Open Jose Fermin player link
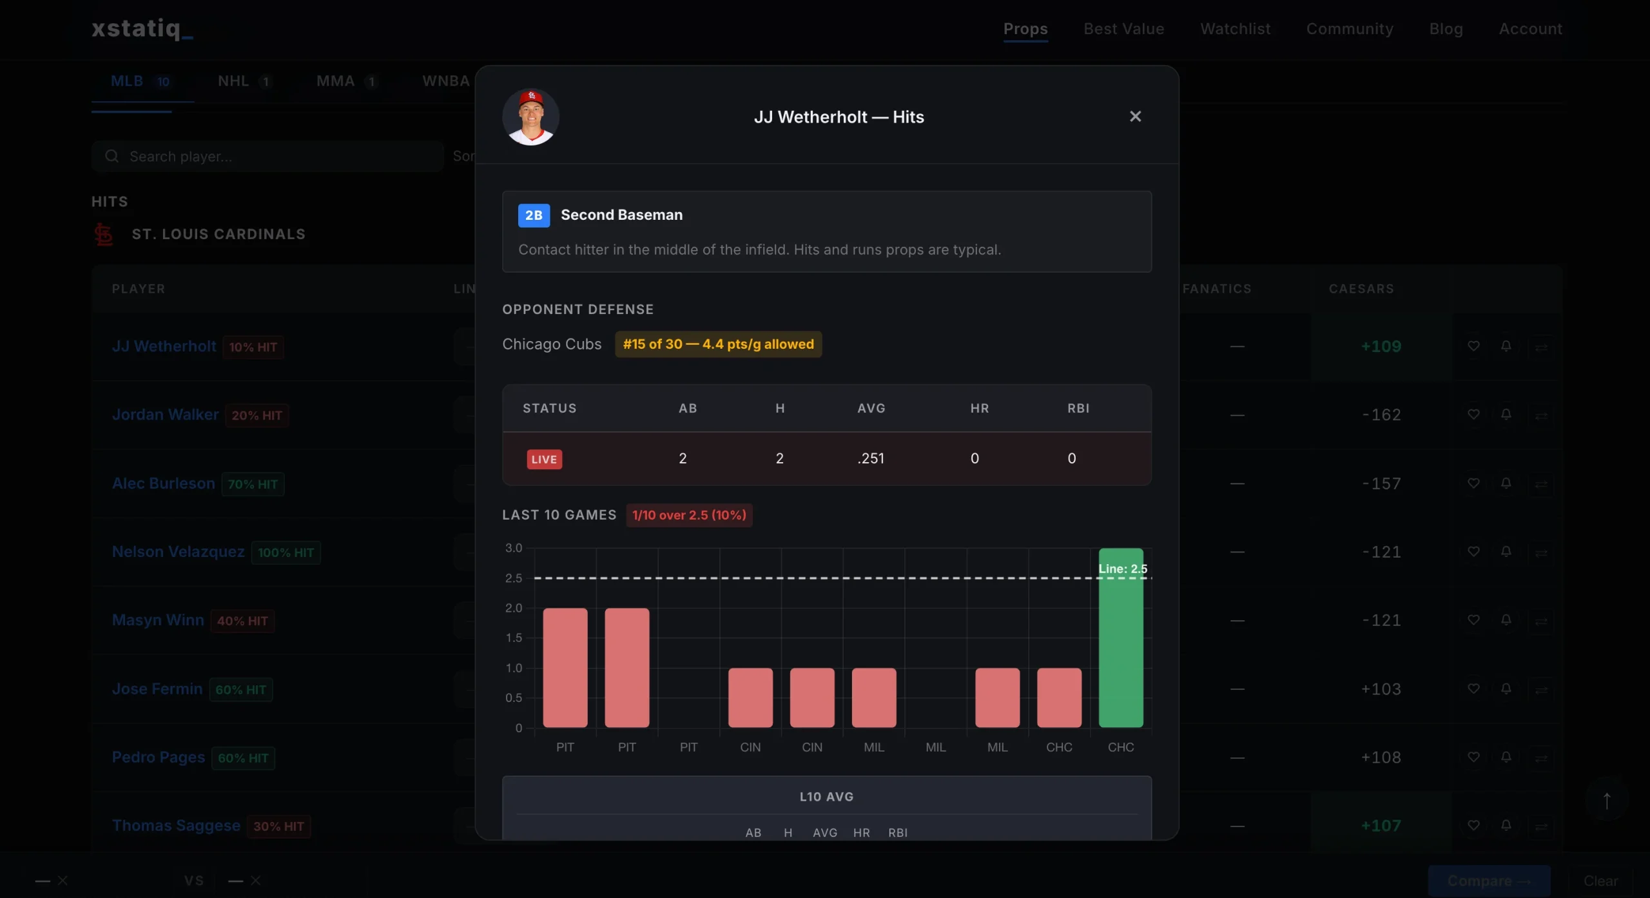 click(x=157, y=689)
